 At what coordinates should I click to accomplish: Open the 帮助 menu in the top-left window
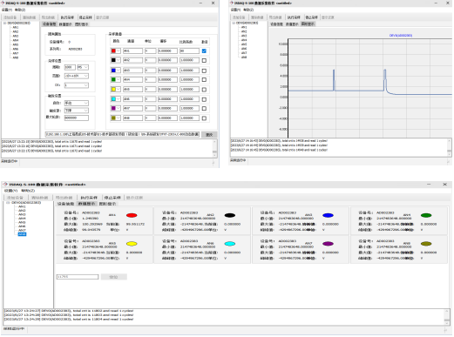point(20,10)
